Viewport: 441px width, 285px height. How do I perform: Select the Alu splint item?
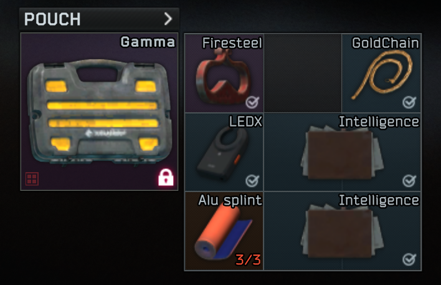click(x=224, y=231)
